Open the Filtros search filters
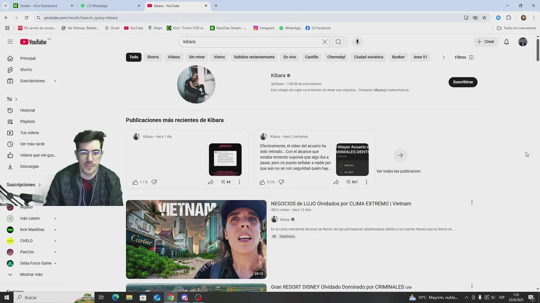Screen dimensions: 540x303 [x=464, y=57]
